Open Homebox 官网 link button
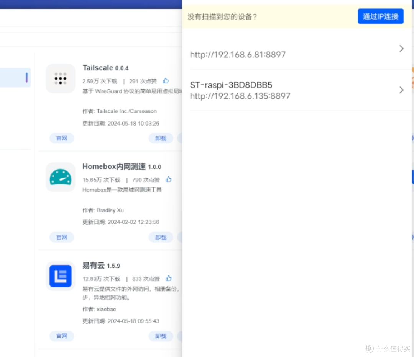414x357 pixels. pos(62,237)
